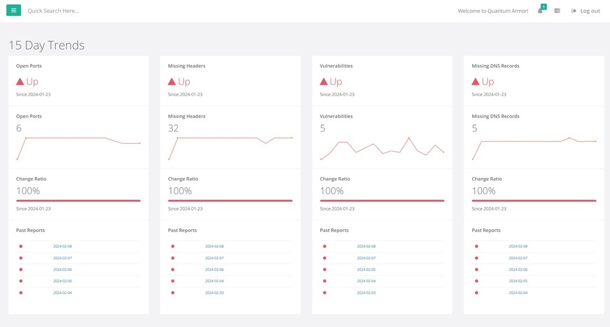
Task: Open the green sidebar menu icon
Action: [x=13, y=10]
